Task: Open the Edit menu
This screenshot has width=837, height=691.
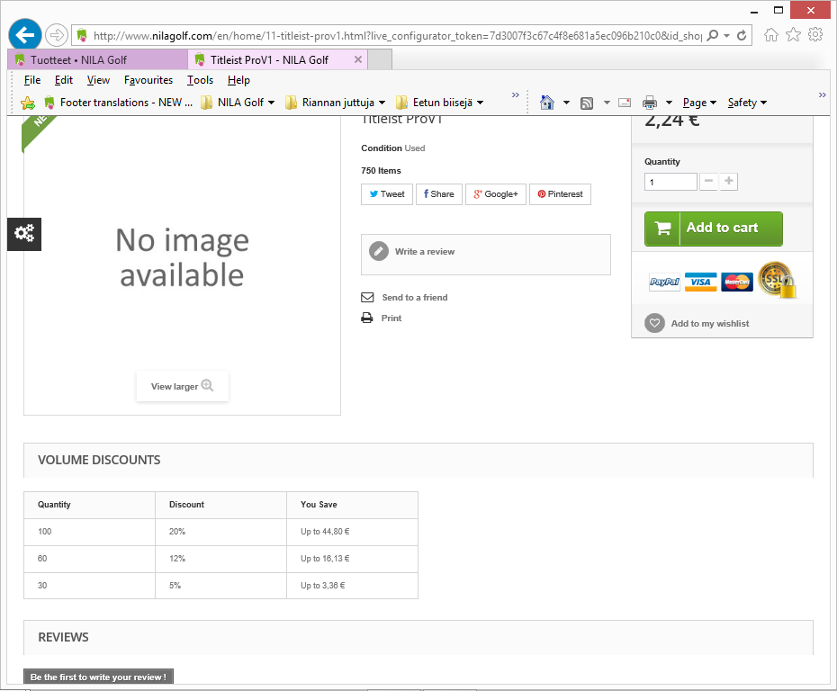Action: coord(64,80)
